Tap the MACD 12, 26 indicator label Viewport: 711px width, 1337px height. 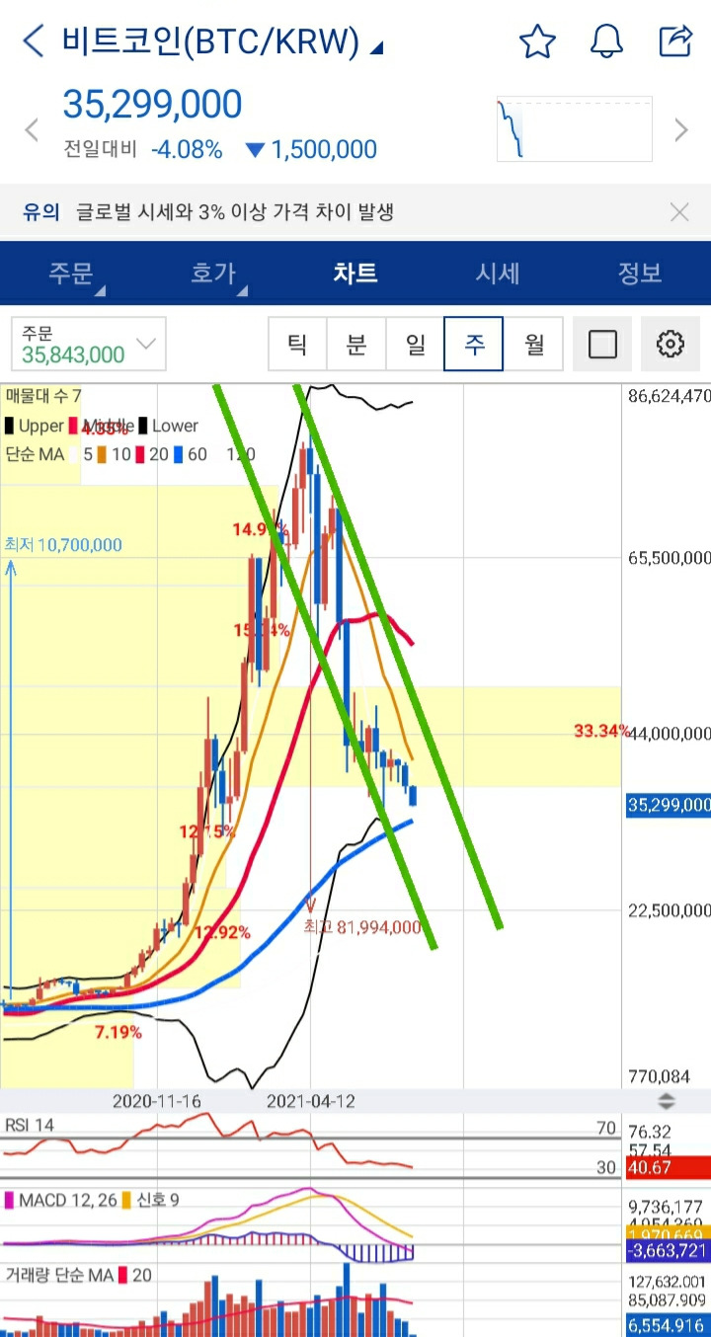(61, 1201)
